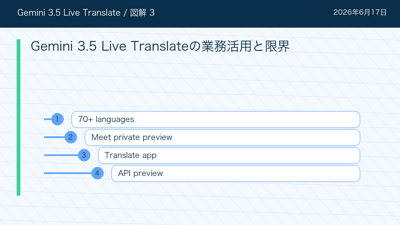This screenshot has height=225, width=400.
Task: Click the date "2026年6月17日"
Action: (360, 13)
